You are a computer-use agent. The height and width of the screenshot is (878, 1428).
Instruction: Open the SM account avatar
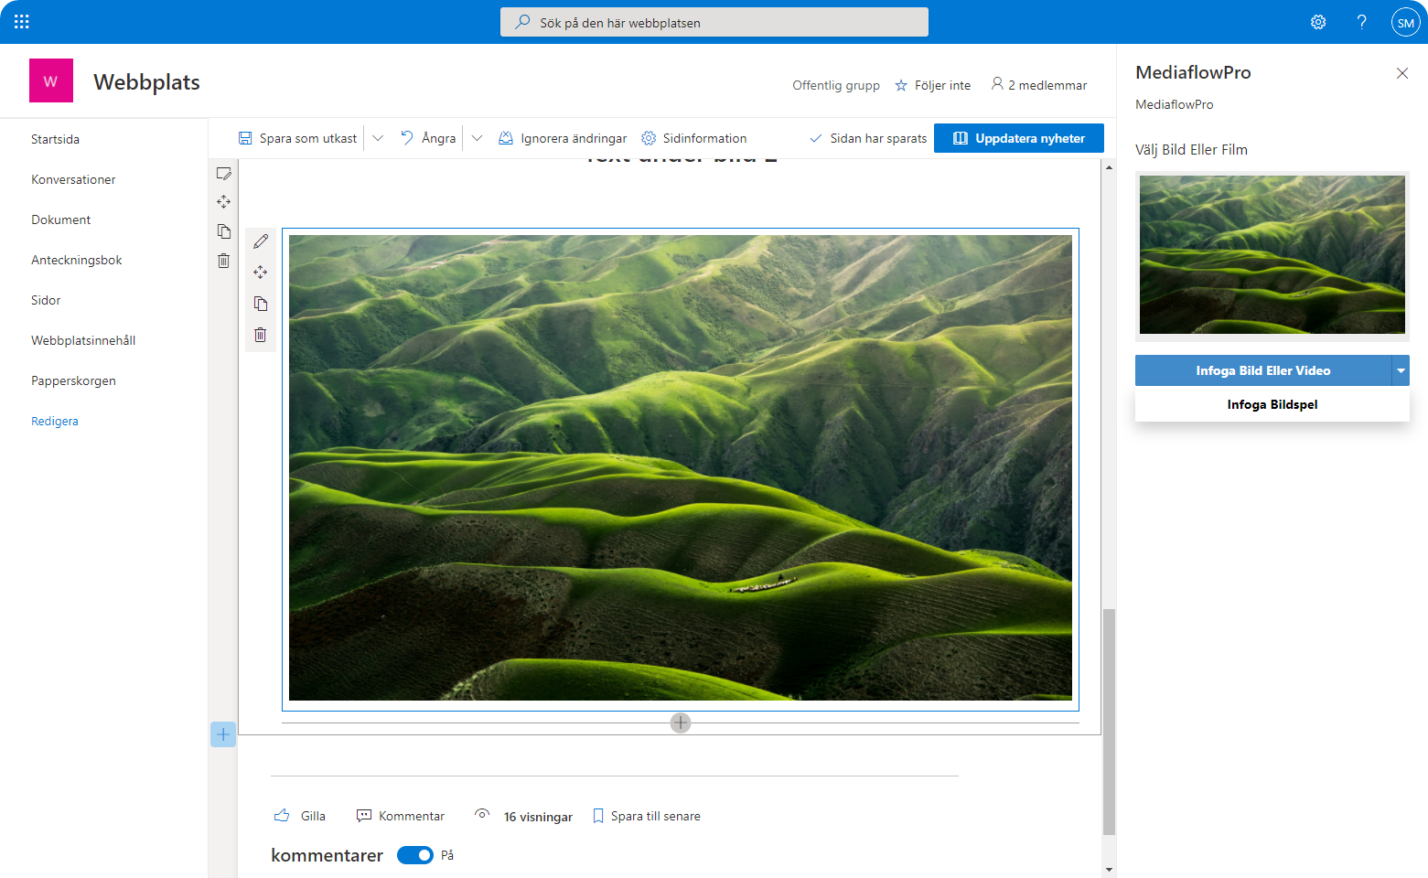click(x=1406, y=22)
